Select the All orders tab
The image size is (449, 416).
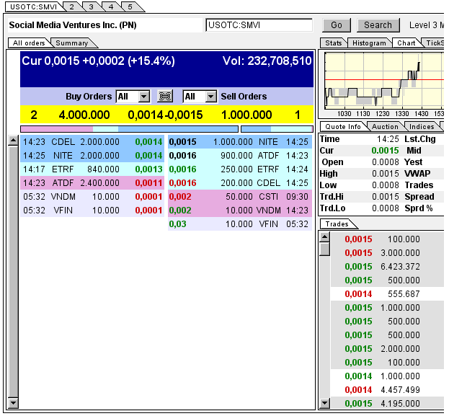[29, 43]
